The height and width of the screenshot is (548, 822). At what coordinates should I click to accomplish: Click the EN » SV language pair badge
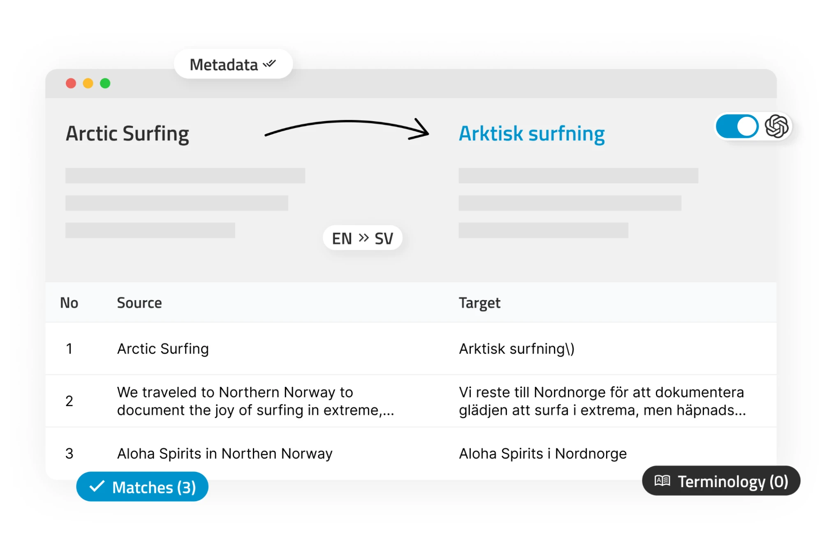pos(362,238)
